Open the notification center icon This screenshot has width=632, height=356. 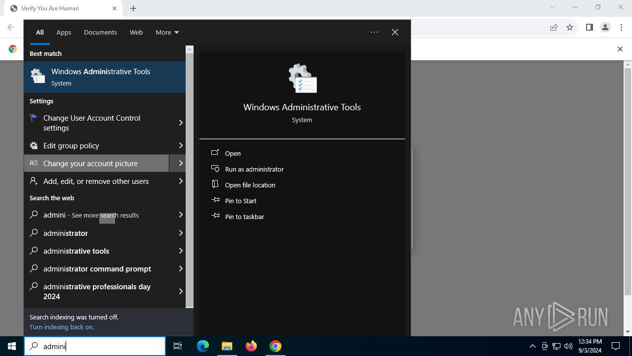click(x=616, y=346)
